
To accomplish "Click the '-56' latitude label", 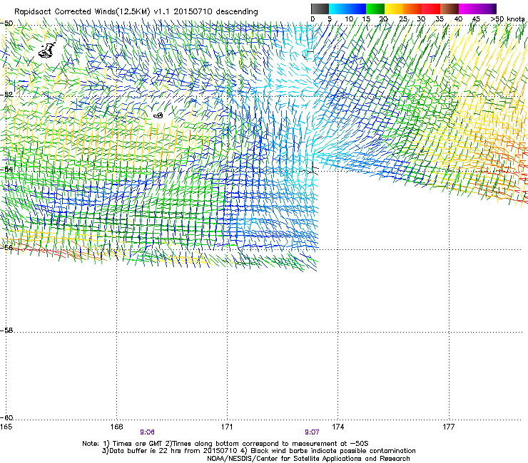I will pos(6,247).
